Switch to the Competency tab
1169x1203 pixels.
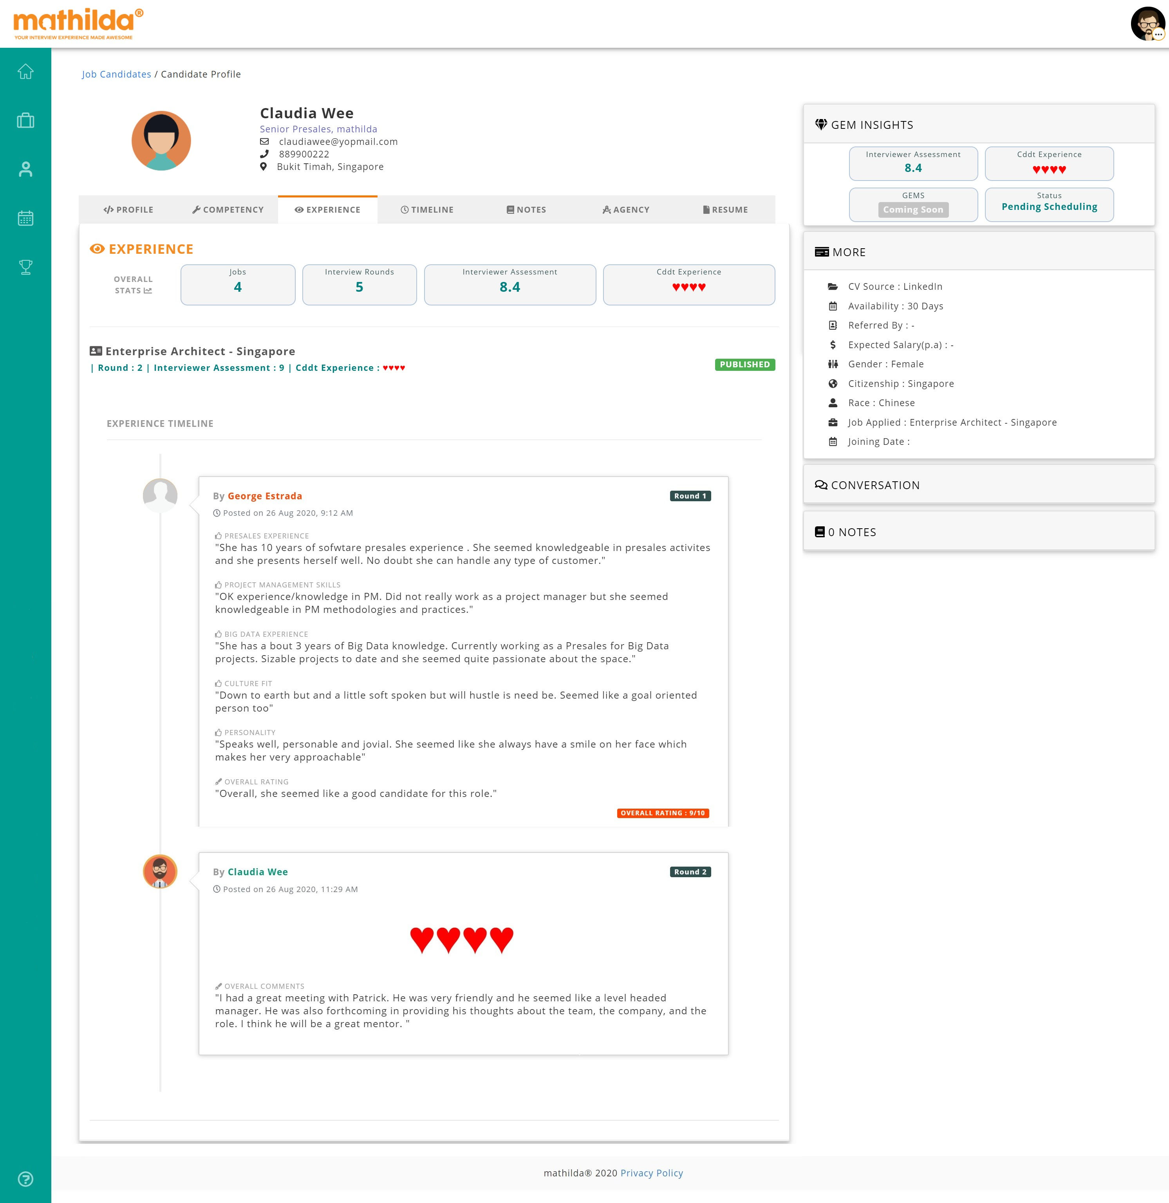coord(228,210)
